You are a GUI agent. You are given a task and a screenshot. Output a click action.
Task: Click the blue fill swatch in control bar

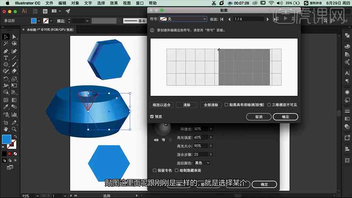[x=34, y=21]
